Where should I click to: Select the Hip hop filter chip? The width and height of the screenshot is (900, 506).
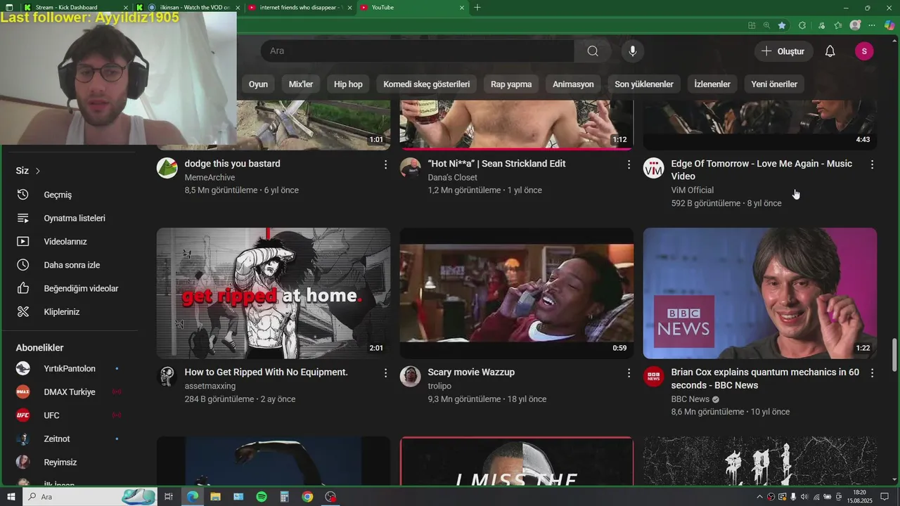click(x=348, y=84)
